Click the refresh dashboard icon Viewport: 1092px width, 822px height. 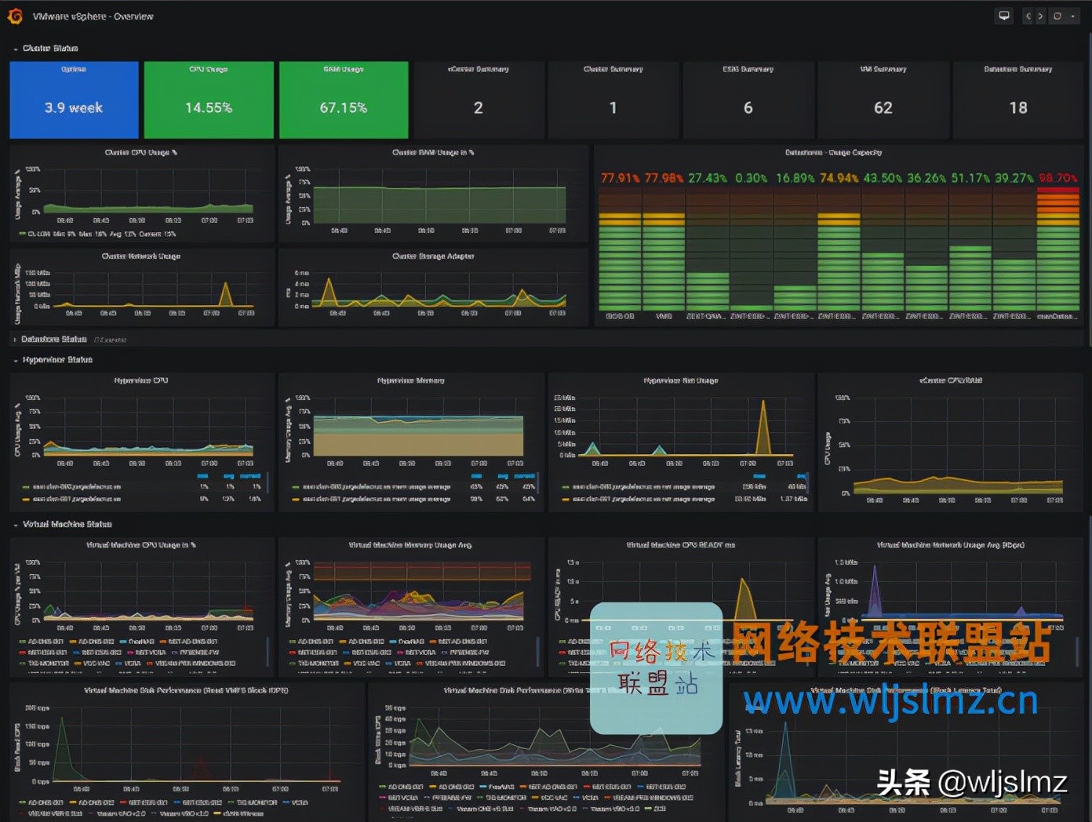(1057, 16)
